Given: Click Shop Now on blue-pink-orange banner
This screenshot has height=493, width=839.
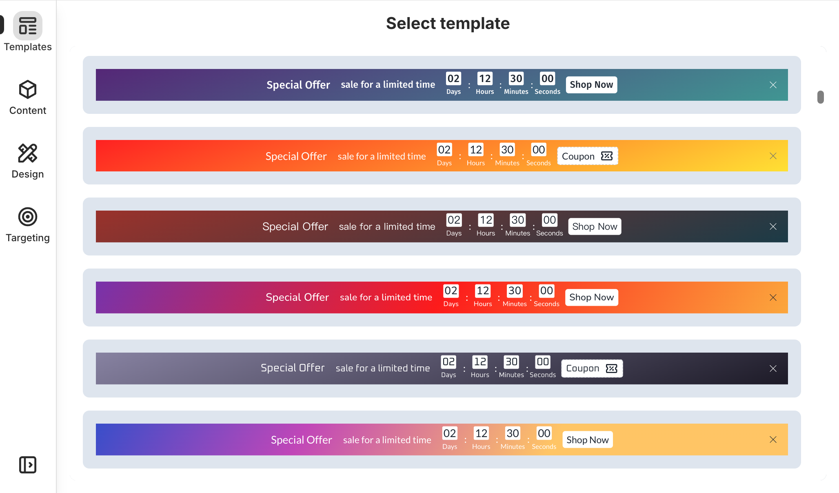Looking at the screenshot, I should pos(588,440).
